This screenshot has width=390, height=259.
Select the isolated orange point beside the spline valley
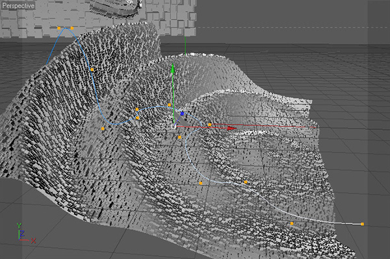click(x=103, y=129)
